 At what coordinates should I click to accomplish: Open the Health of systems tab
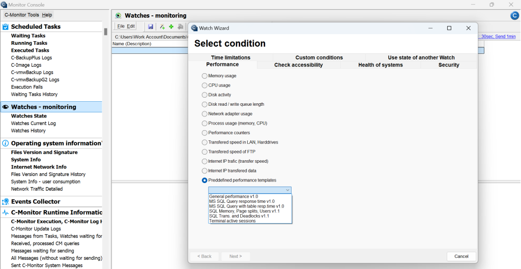[381, 65]
